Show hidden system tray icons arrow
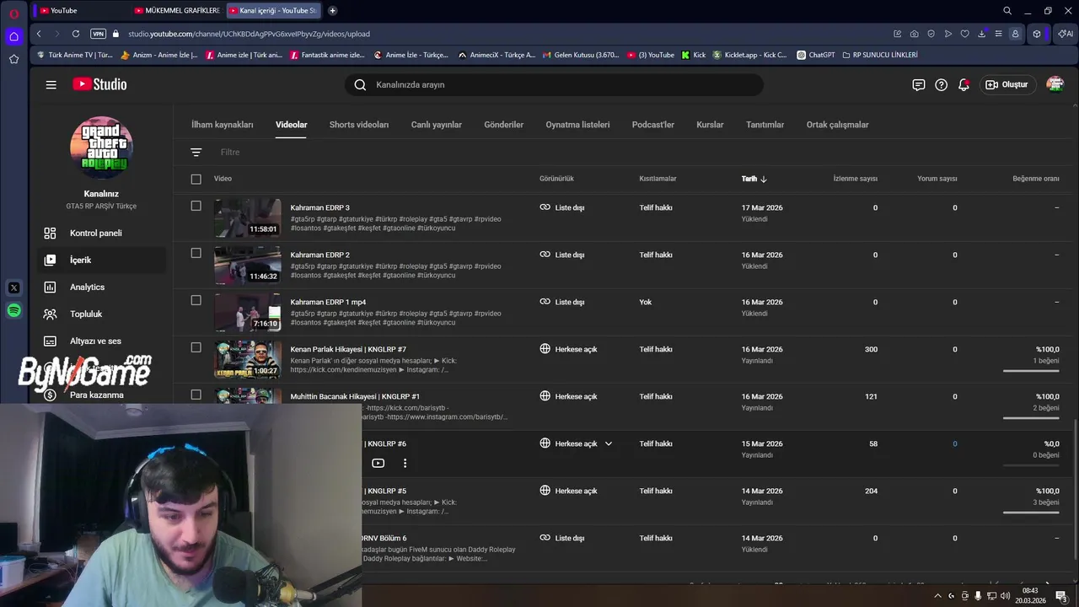The image size is (1079, 607). (x=937, y=596)
